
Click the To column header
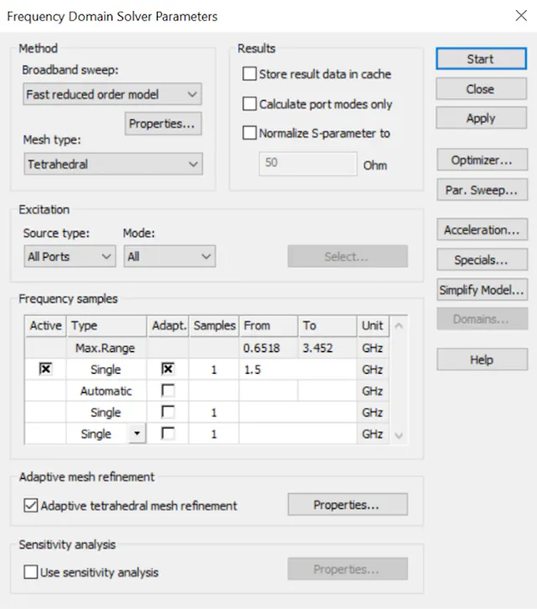tap(327, 325)
